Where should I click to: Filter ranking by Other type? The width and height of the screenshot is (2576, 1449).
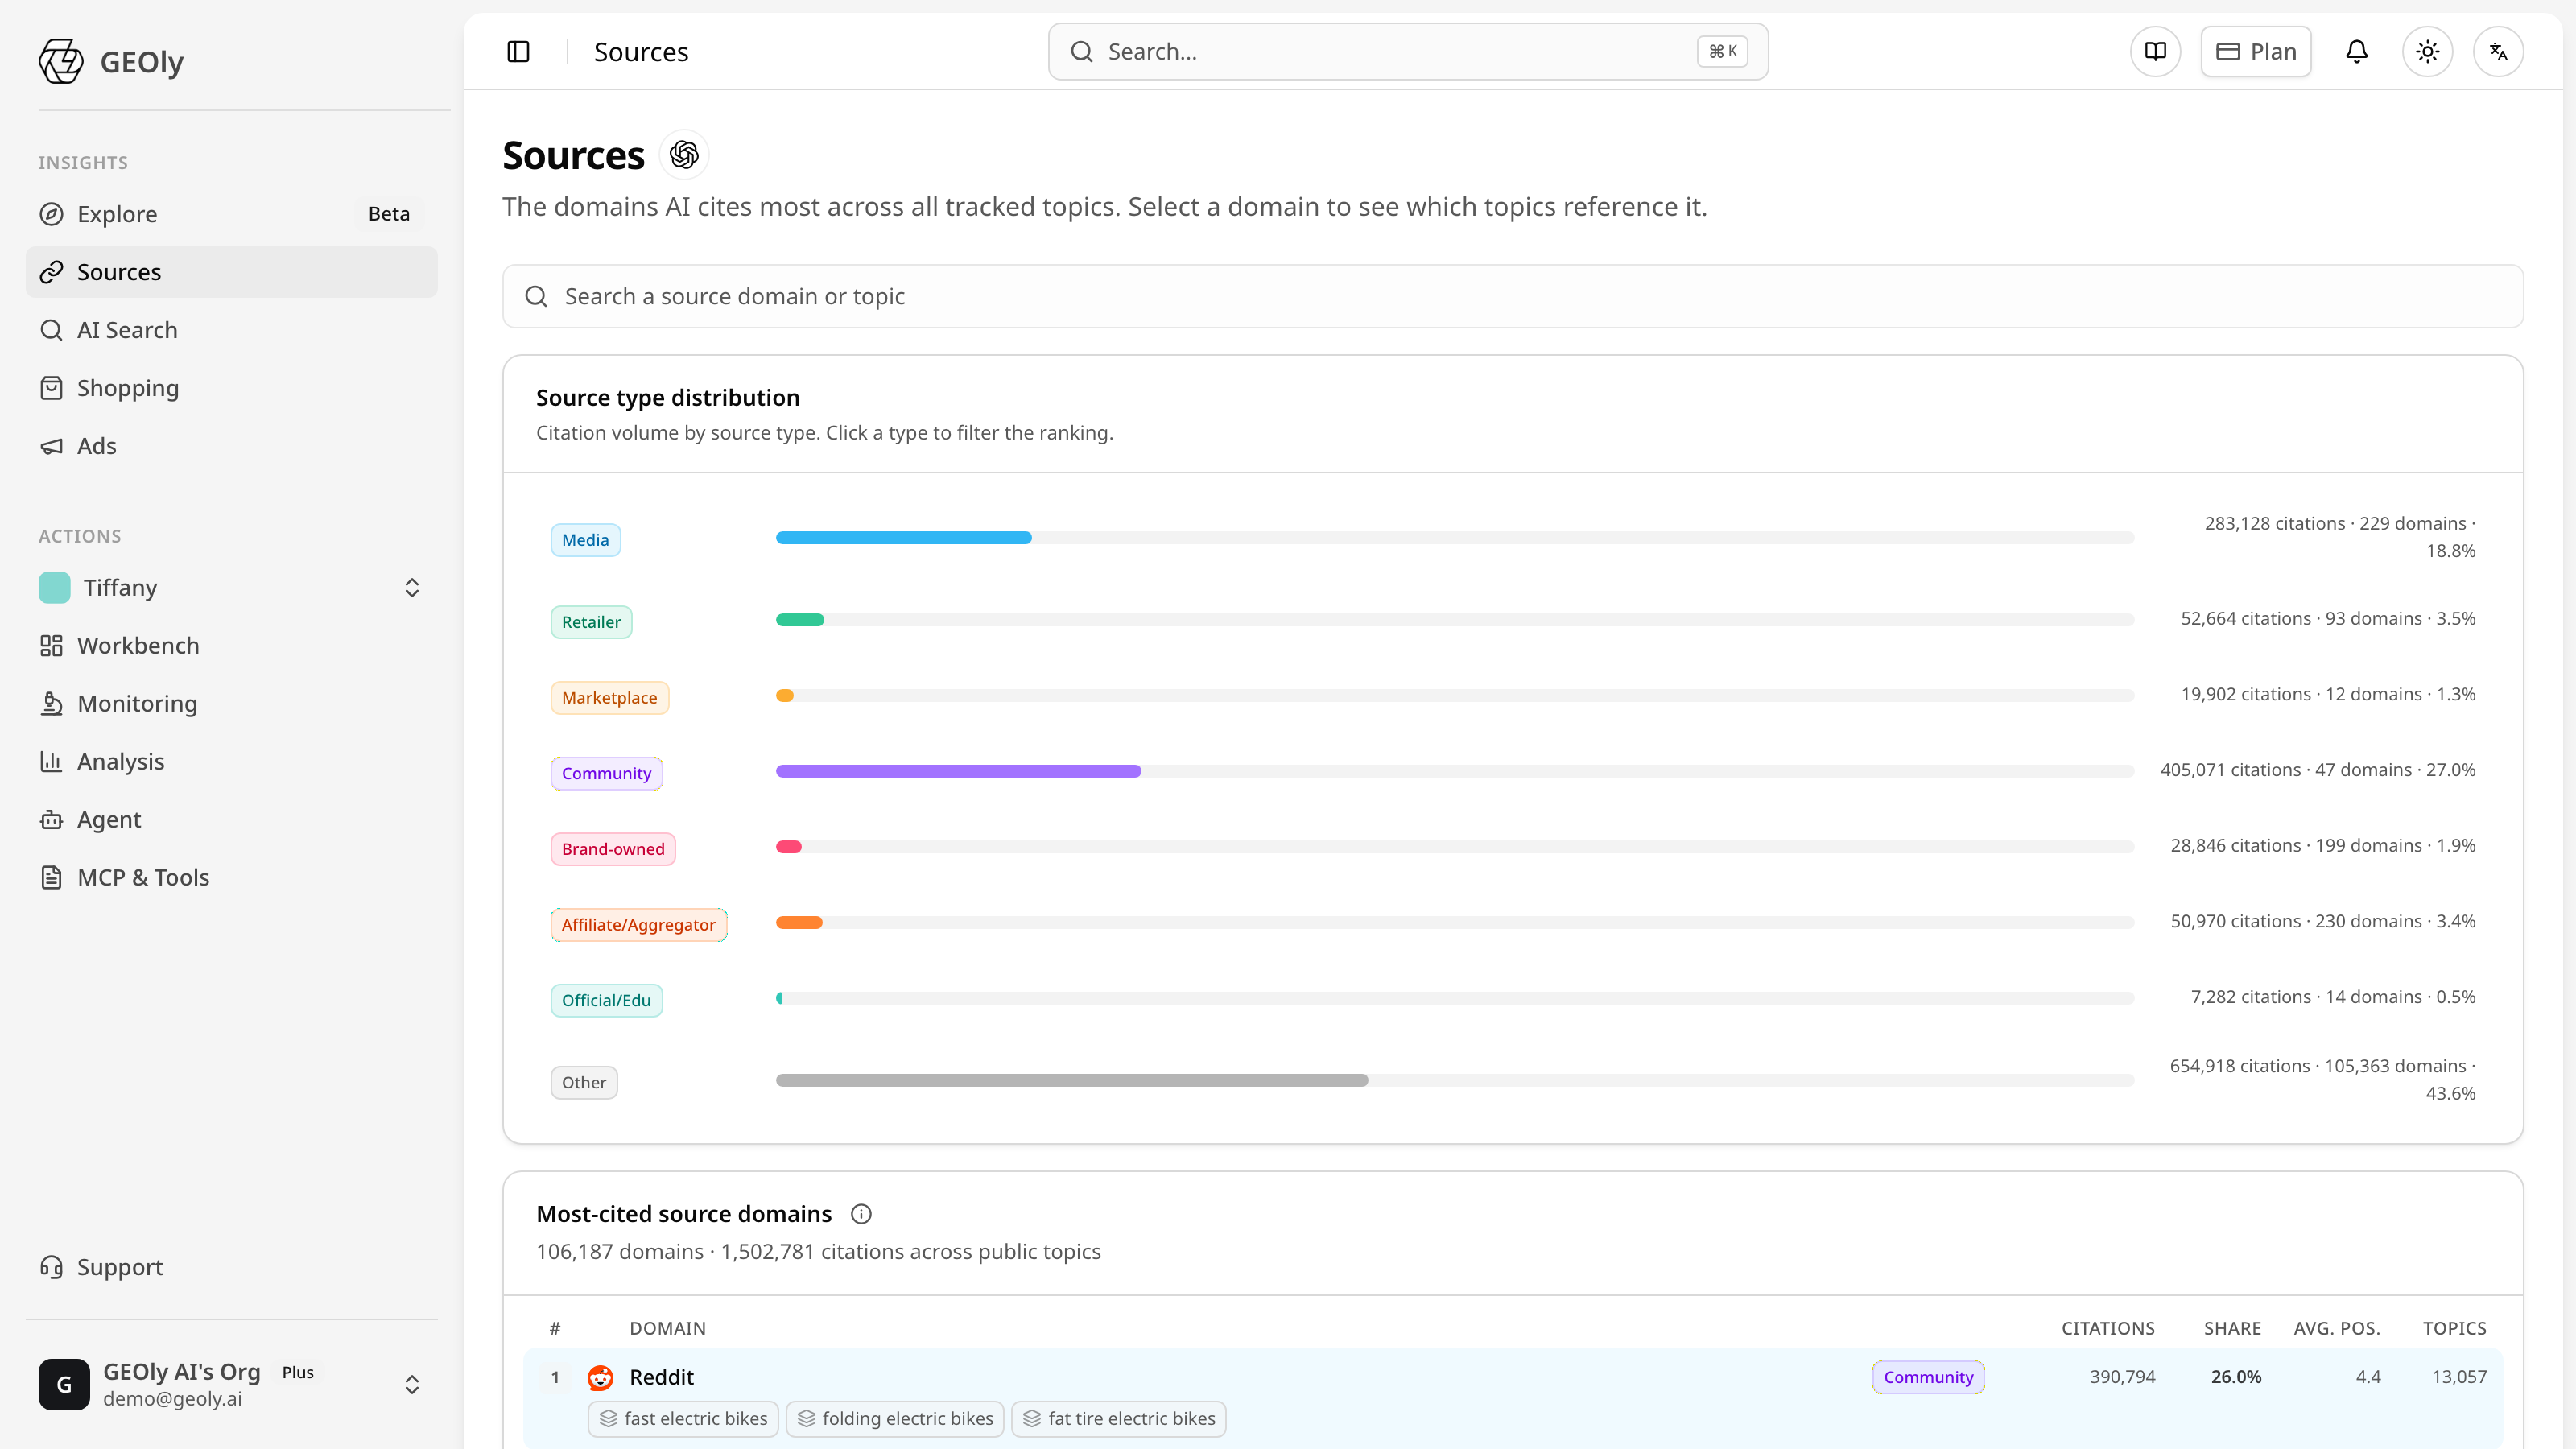click(x=584, y=1082)
